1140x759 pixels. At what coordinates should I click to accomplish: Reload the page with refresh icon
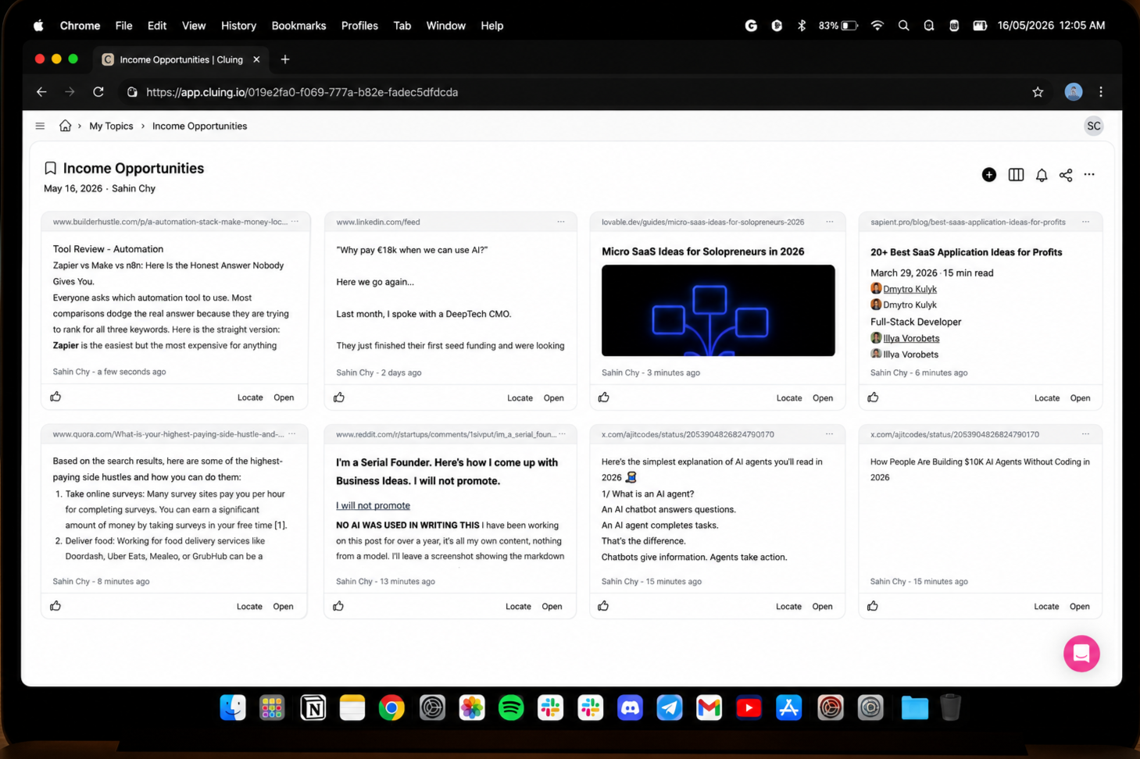pos(98,92)
